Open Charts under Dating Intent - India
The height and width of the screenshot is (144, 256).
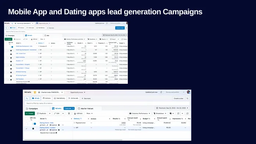click(43, 125)
